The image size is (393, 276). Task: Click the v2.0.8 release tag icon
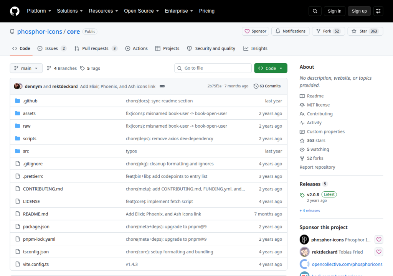coord(302,195)
